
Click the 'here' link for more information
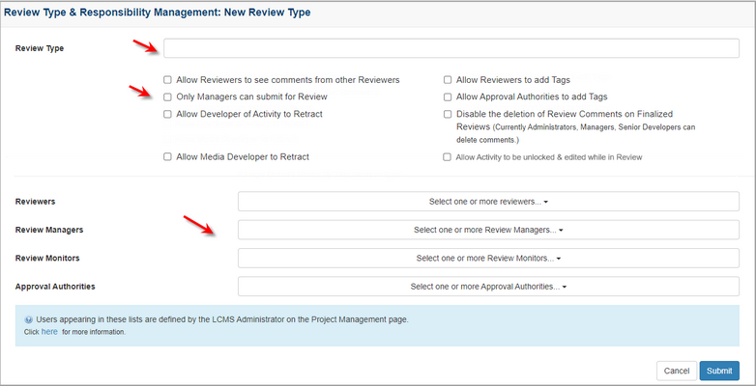49,332
